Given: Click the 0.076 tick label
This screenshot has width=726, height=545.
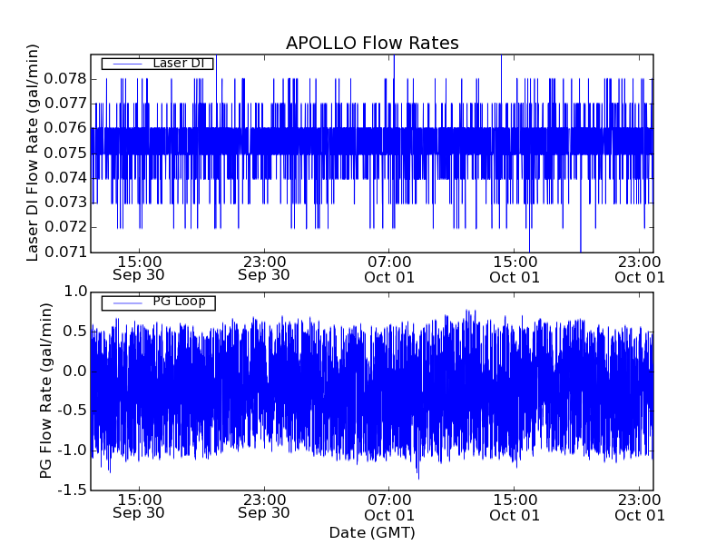Looking at the screenshot, I should tap(65, 128).
